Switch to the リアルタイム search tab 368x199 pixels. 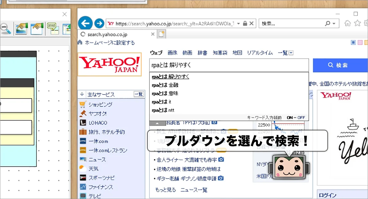pos(260,53)
